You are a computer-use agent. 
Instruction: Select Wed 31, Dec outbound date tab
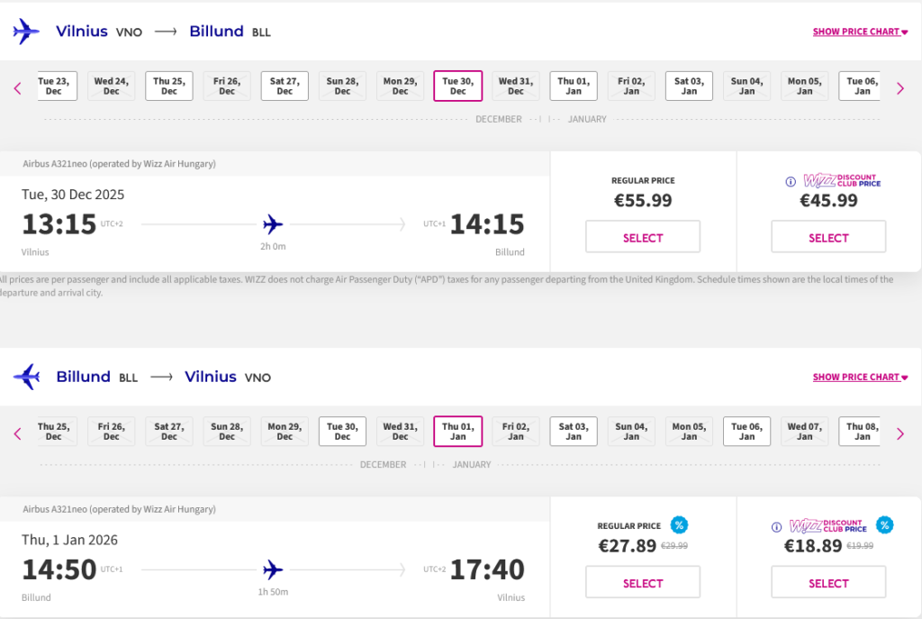(x=516, y=86)
